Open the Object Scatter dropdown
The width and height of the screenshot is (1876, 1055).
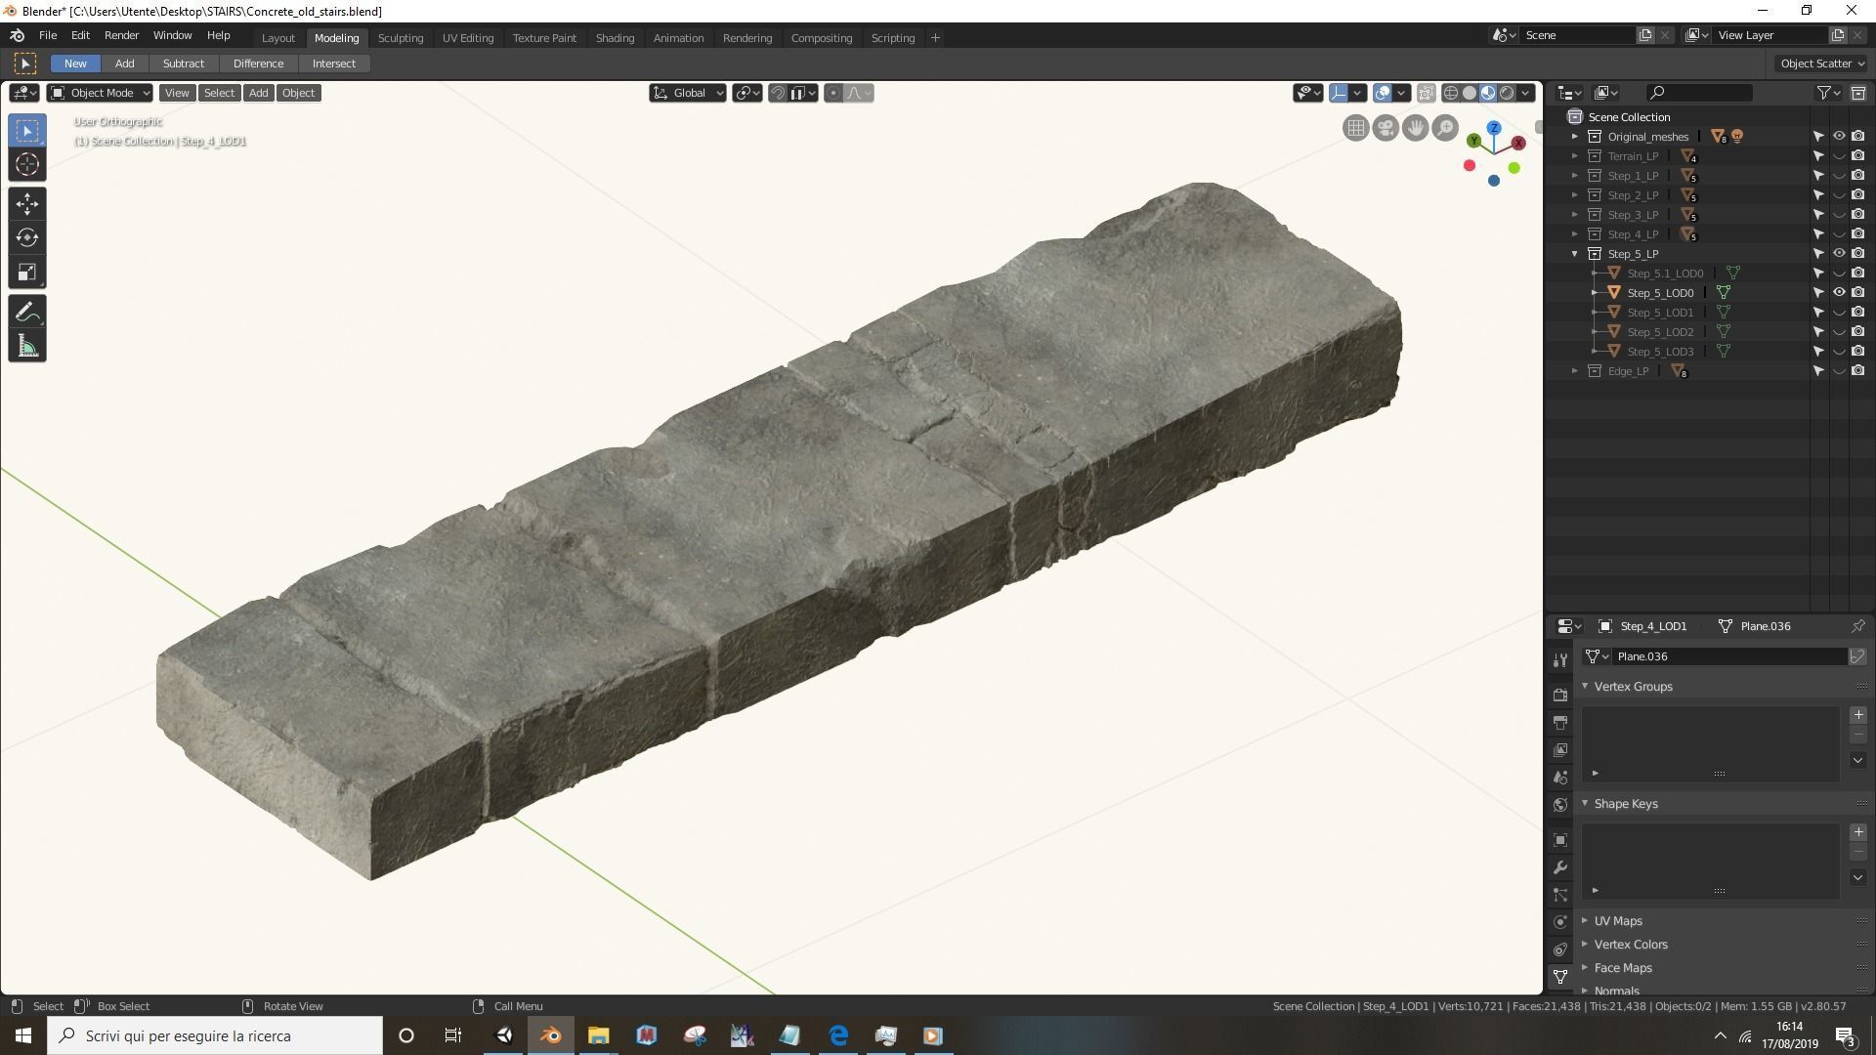[x=1821, y=63]
